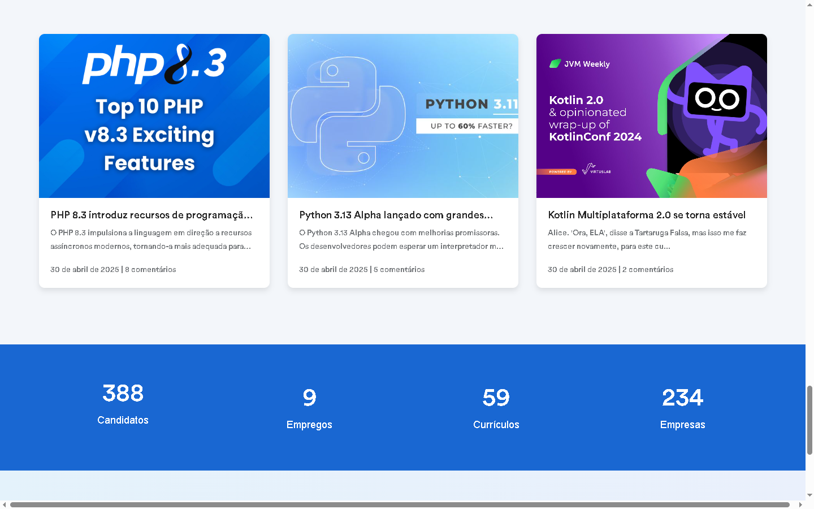Viewport: 814px width, 509px height.
Task: Click the horizontal scrollbar left arrow
Action: coord(5,504)
